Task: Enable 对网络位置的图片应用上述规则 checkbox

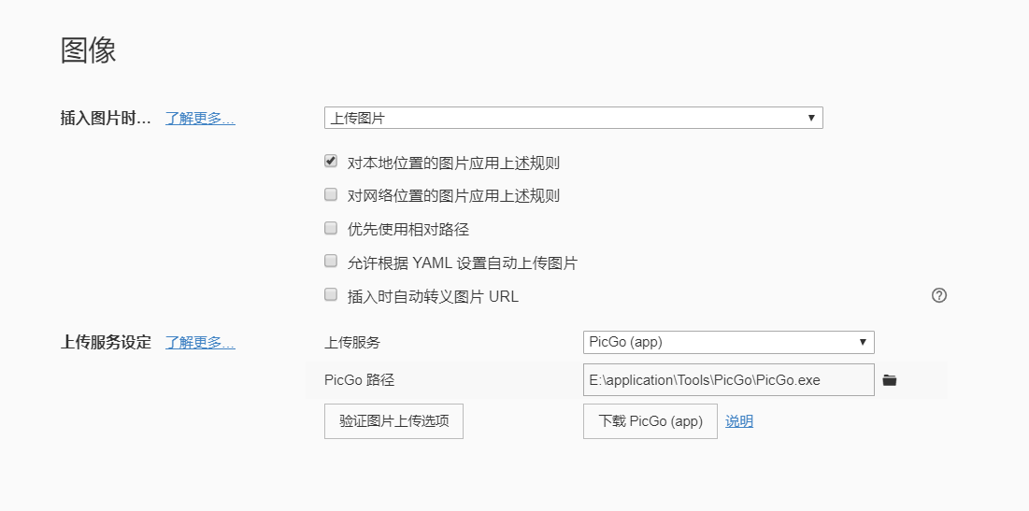Action: pyautogui.click(x=331, y=195)
